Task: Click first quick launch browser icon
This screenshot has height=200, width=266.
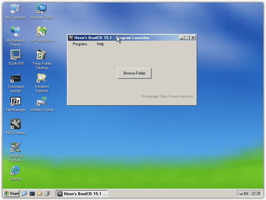Action: coord(24,193)
